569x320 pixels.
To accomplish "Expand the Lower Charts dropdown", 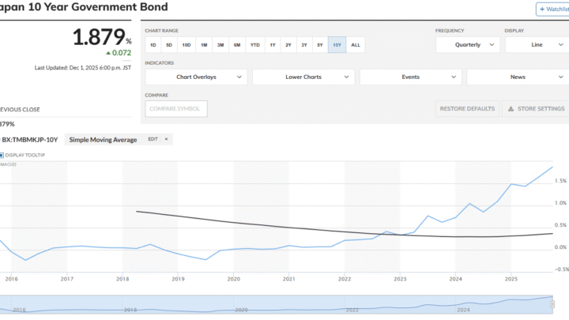I will pyautogui.click(x=303, y=77).
